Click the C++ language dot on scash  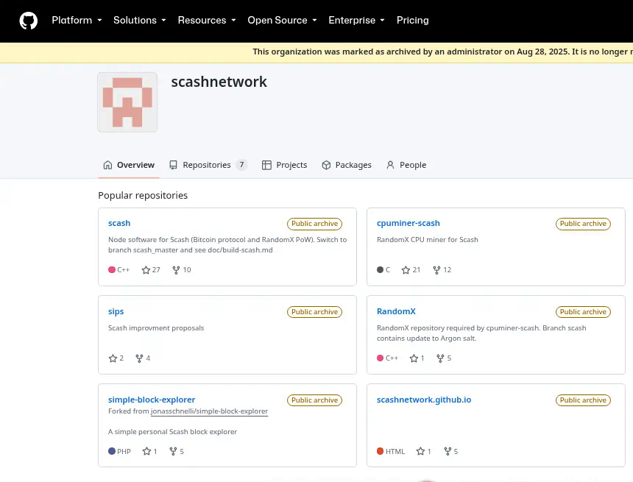point(112,269)
